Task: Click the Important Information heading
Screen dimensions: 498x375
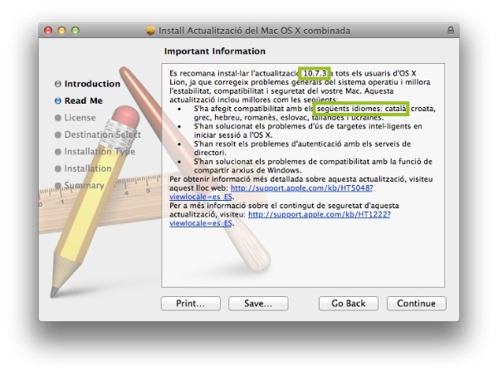Action: pos(215,51)
